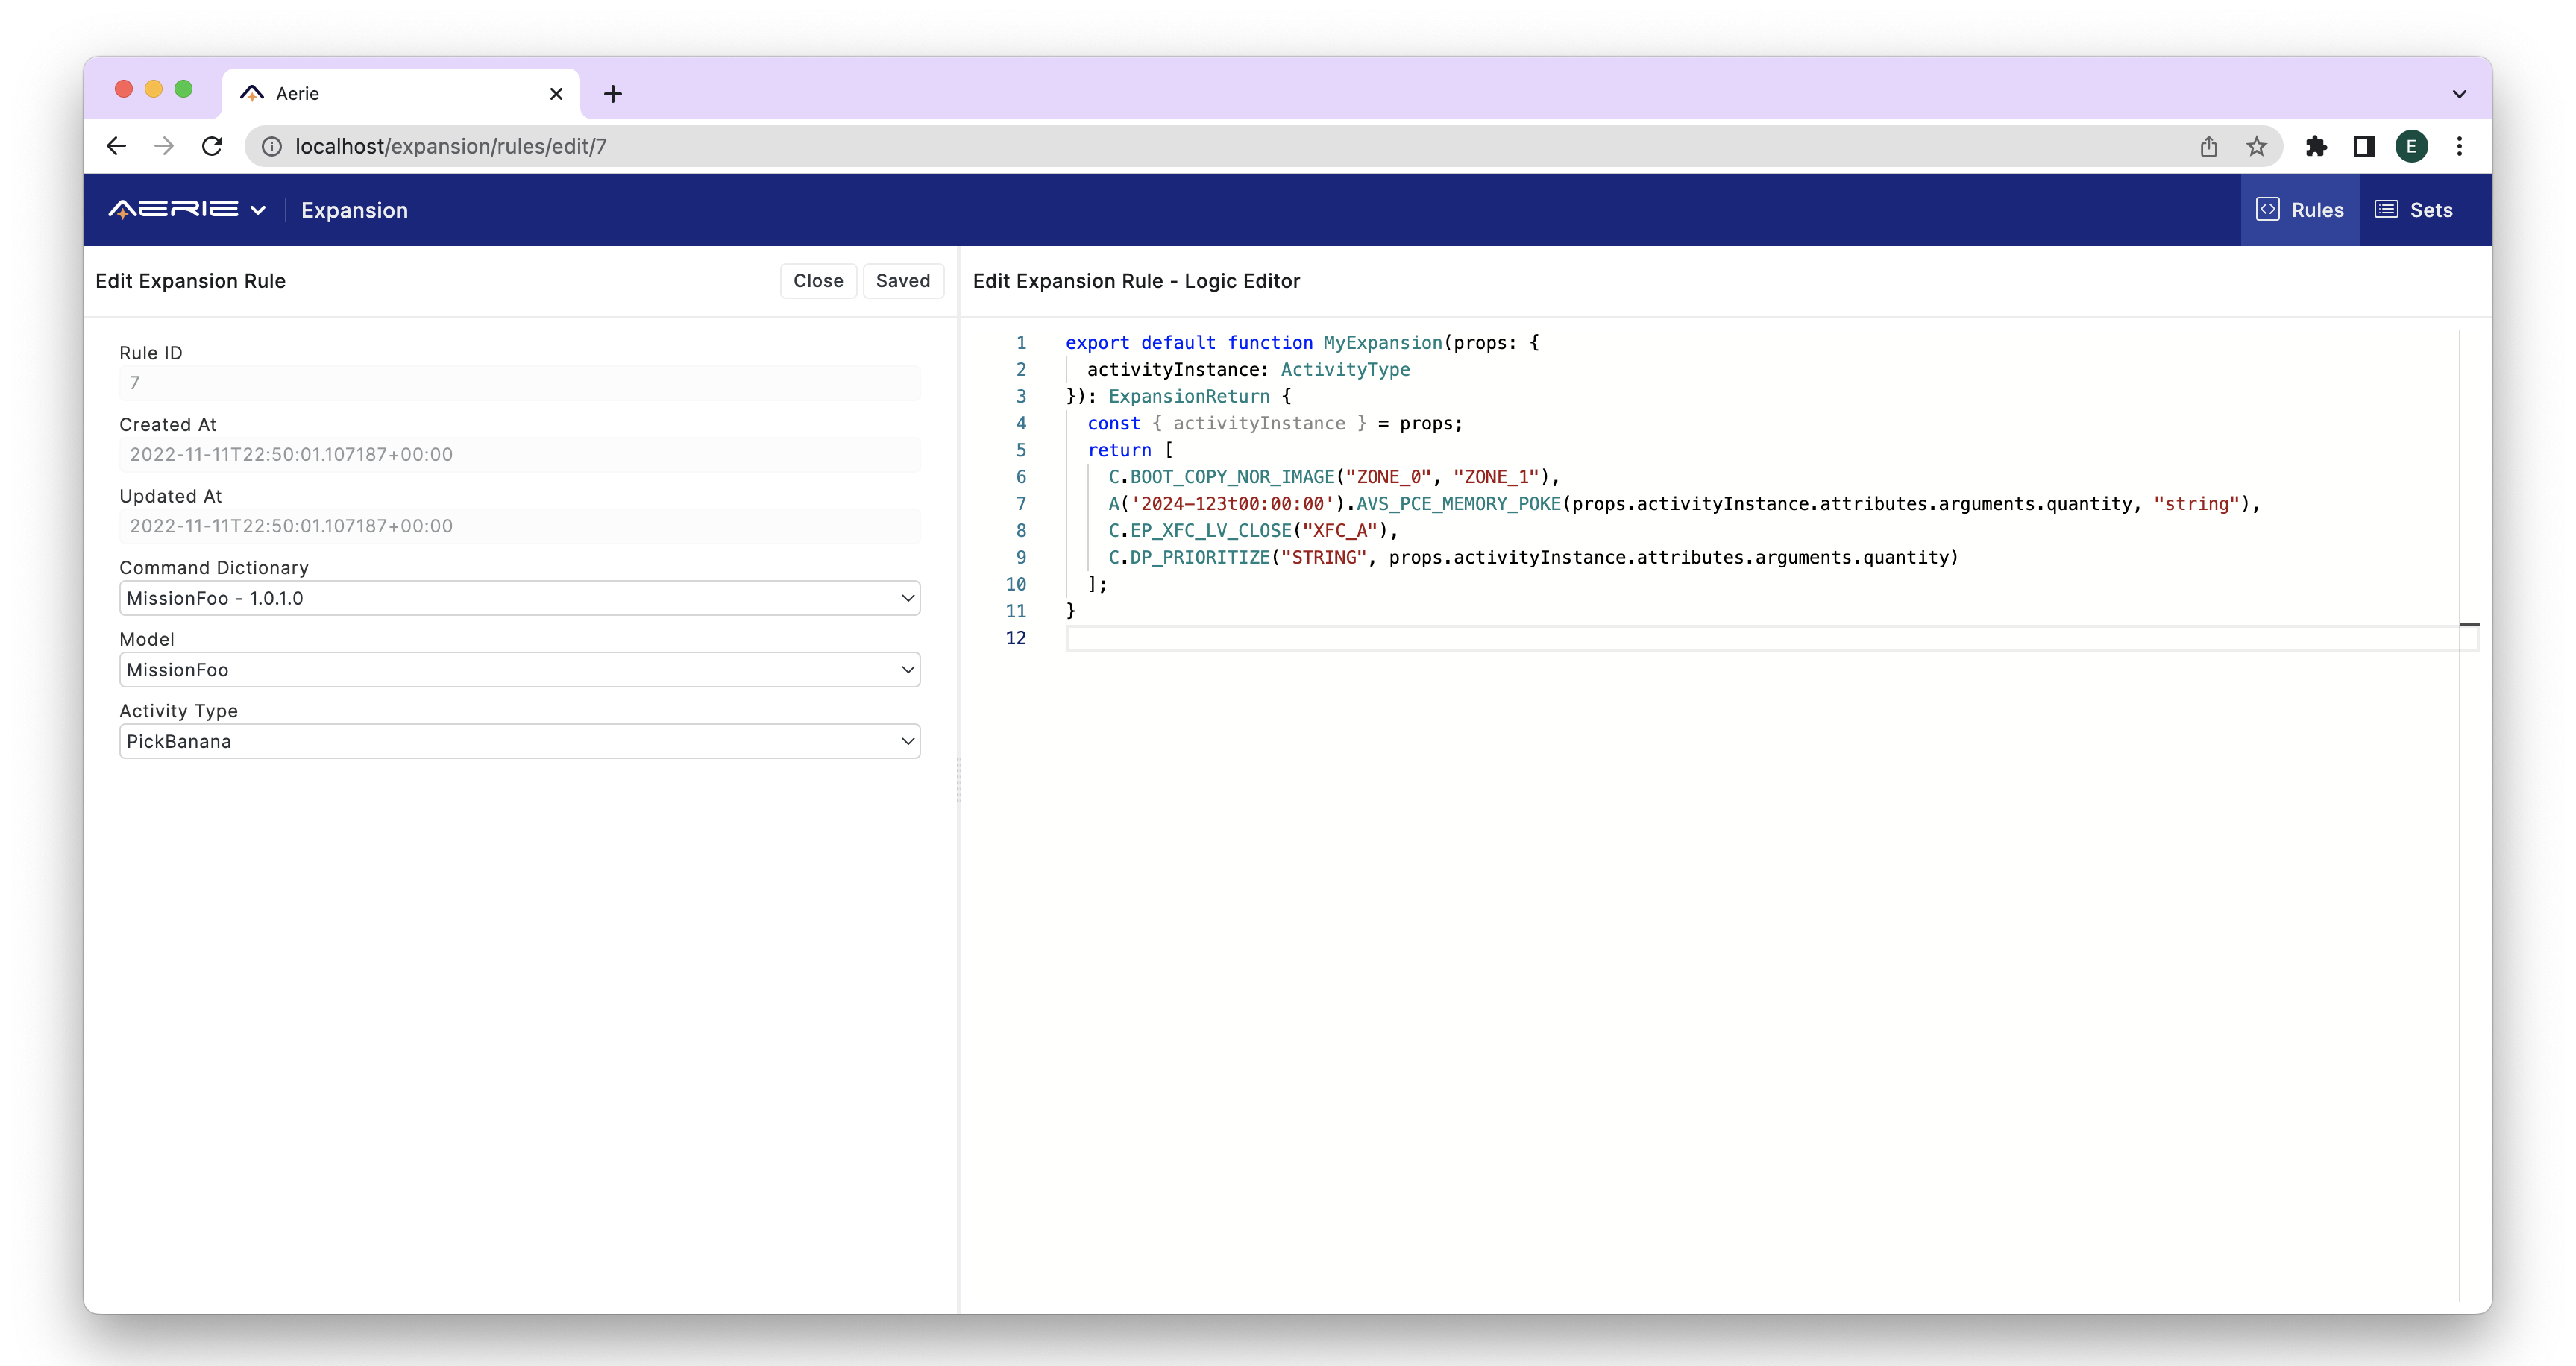
Task: Click the browser back arrow
Action: [x=116, y=146]
